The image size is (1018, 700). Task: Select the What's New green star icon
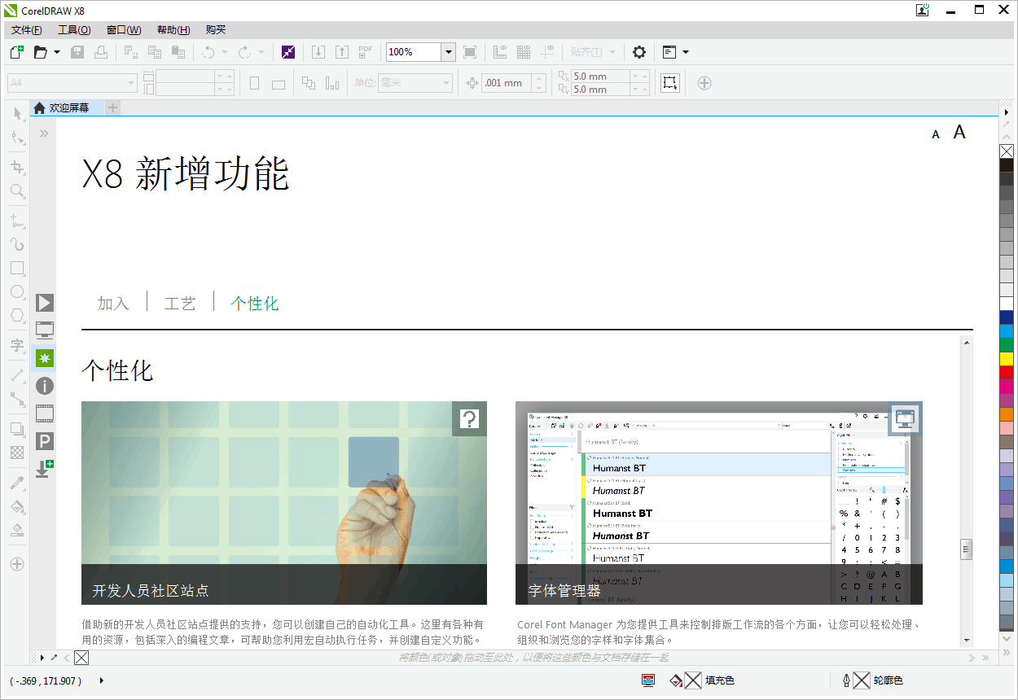pos(44,358)
